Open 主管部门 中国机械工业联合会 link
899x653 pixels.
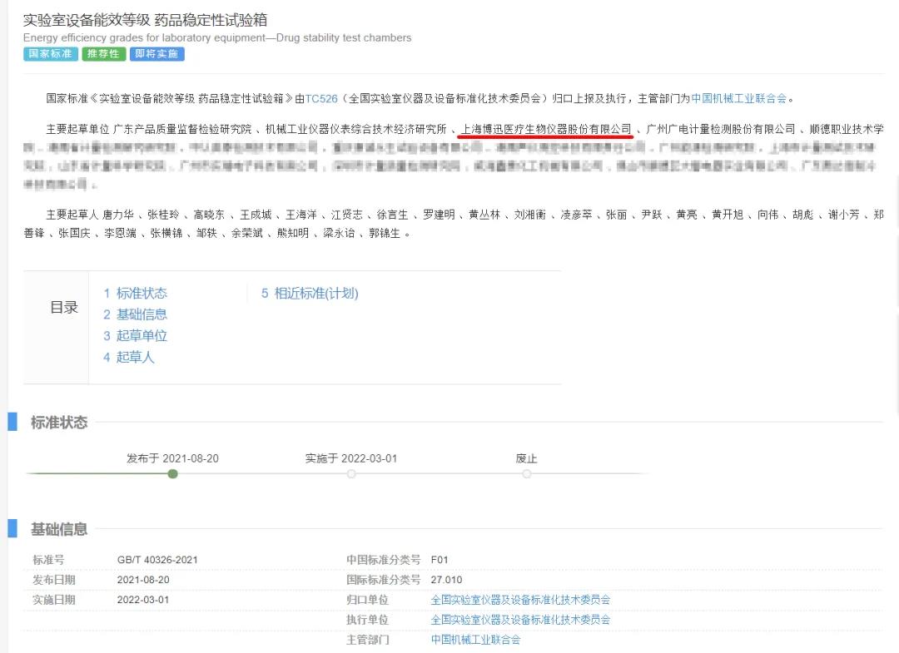475,640
